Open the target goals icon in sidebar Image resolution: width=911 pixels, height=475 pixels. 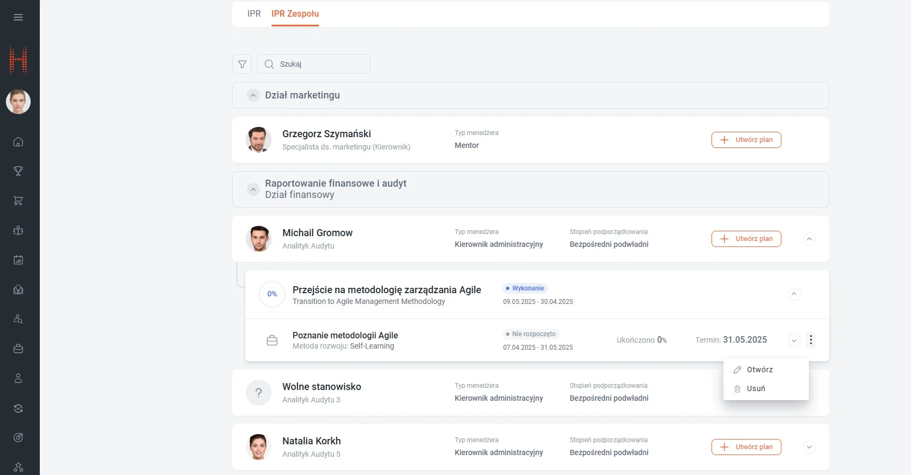click(x=18, y=437)
